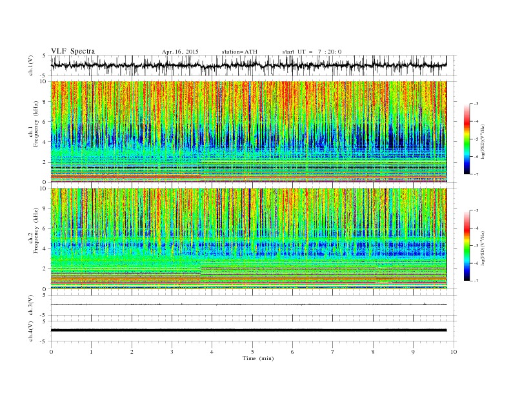Screen dimensions: 511x395
Task: Click the 'station=ATH' header label
Action: click(x=239, y=52)
